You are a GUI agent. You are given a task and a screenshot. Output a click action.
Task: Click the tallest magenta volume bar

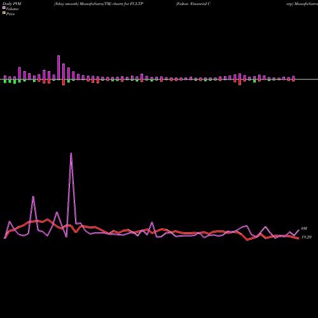[x=59, y=67]
